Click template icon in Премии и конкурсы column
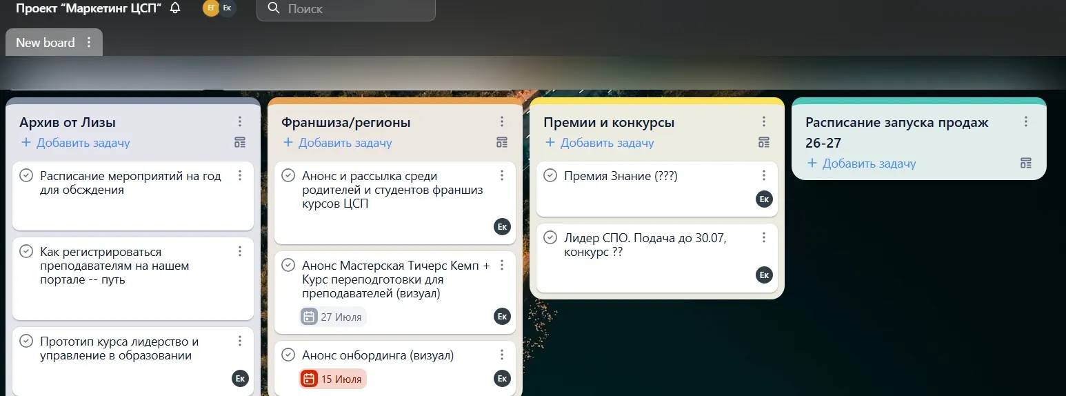This screenshot has width=1066, height=396. pyautogui.click(x=764, y=143)
